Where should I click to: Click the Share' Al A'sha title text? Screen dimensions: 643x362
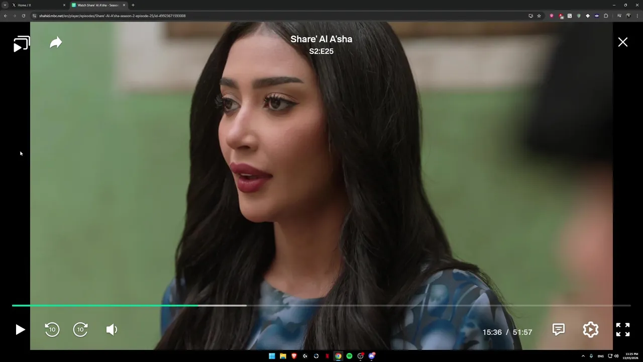321,39
